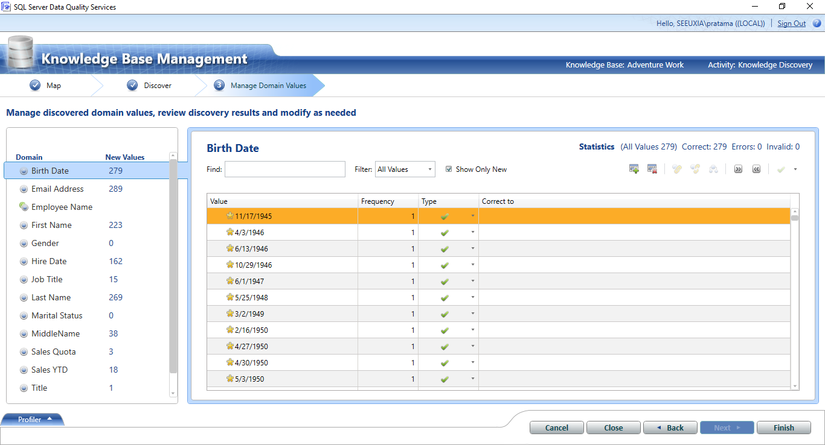Click the values grid scroll down arrow
825x445 pixels.
[795, 386]
